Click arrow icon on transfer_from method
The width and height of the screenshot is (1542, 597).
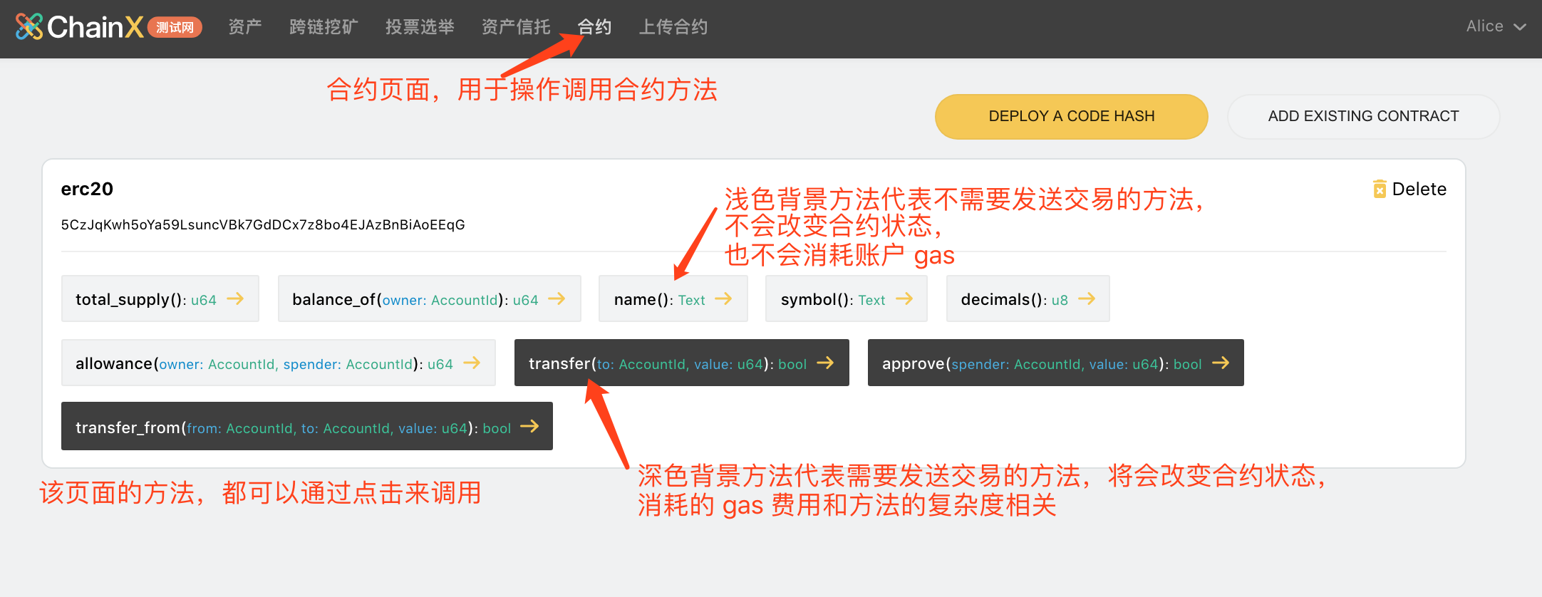point(529,426)
